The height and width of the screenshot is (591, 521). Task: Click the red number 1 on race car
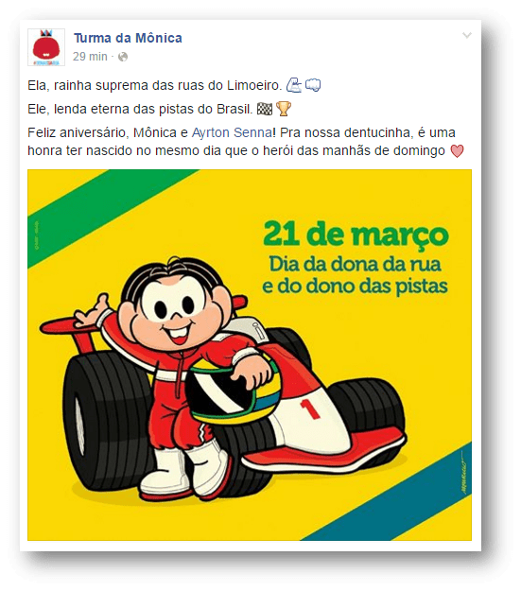pos(310,409)
